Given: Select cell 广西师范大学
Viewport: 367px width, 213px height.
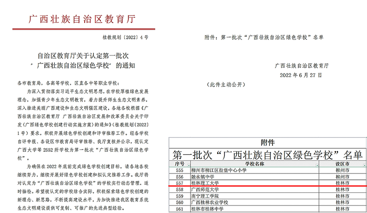Looking at the screenshot, I should (x=255, y=189).
